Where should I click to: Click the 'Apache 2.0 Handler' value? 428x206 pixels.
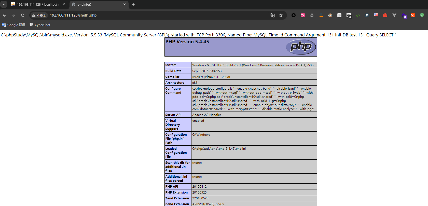[207, 115]
